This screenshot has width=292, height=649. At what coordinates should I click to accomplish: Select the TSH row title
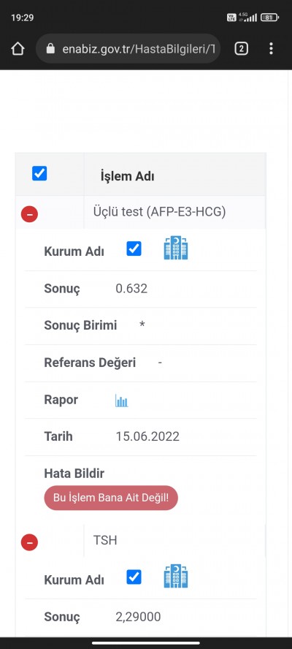coord(105,540)
